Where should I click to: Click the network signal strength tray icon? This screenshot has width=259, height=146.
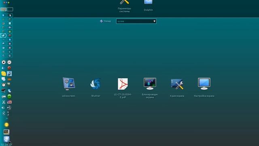(x=8, y=114)
